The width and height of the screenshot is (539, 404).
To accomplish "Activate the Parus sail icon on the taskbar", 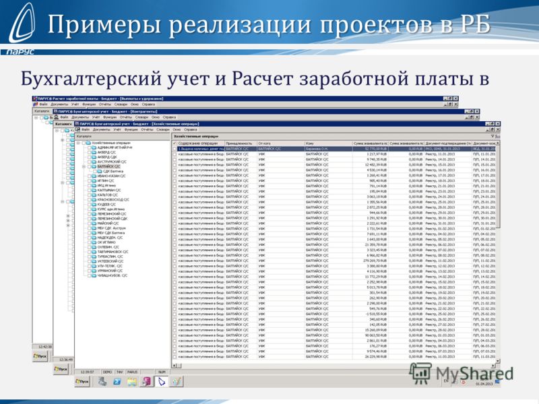I will [x=162, y=381].
